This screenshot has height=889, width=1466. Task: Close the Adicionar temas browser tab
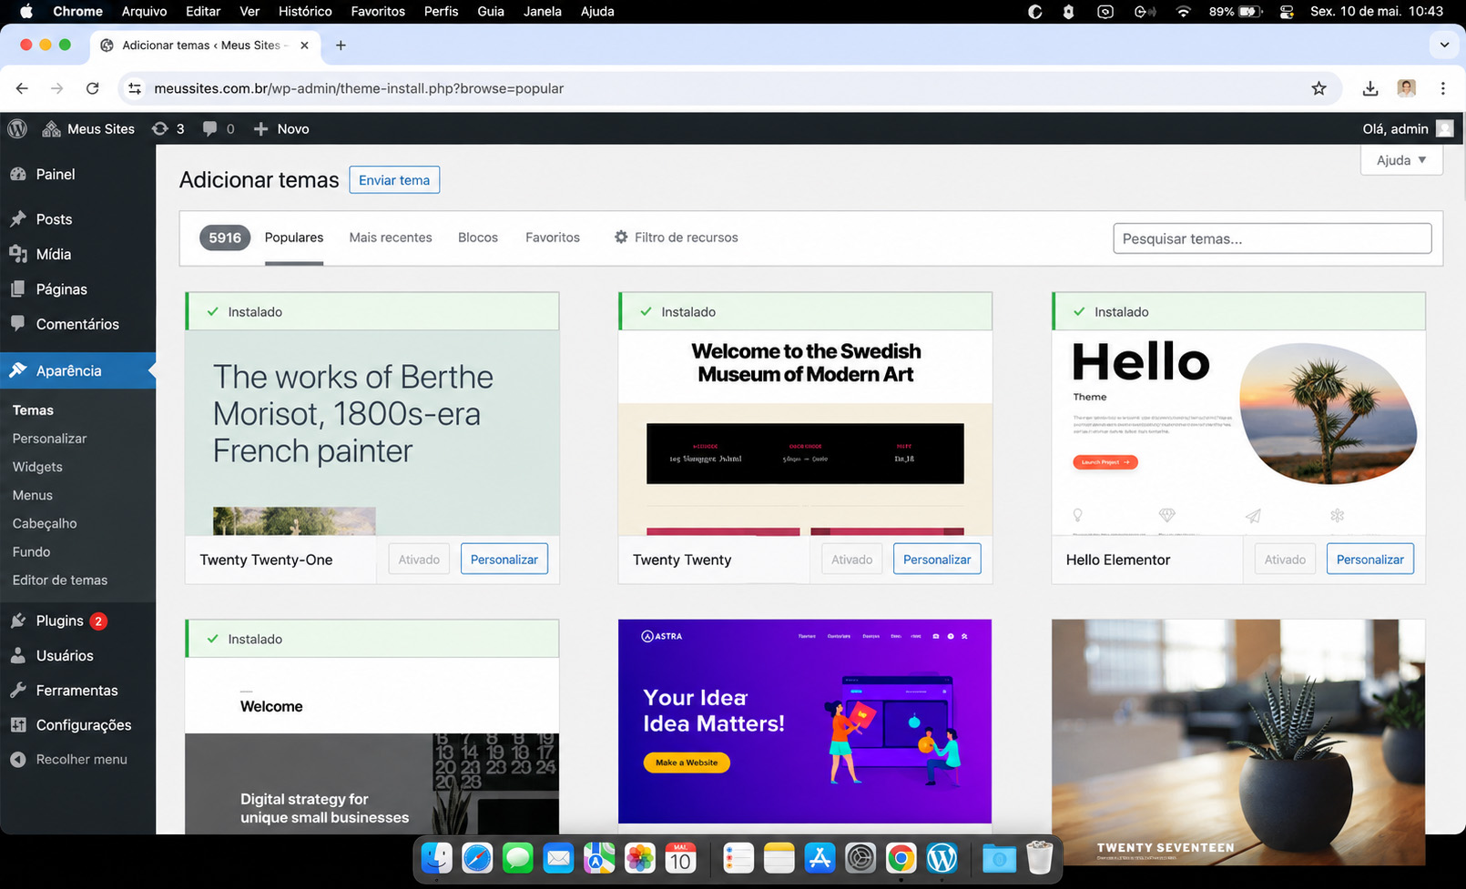click(304, 45)
